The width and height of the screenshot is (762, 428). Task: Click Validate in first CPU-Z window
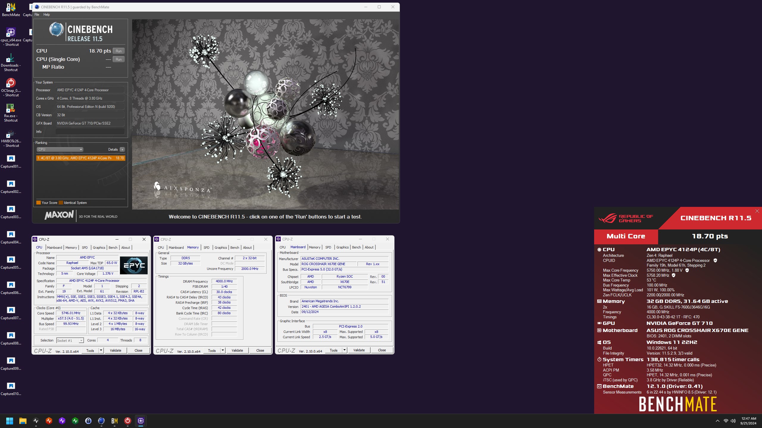(x=115, y=350)
